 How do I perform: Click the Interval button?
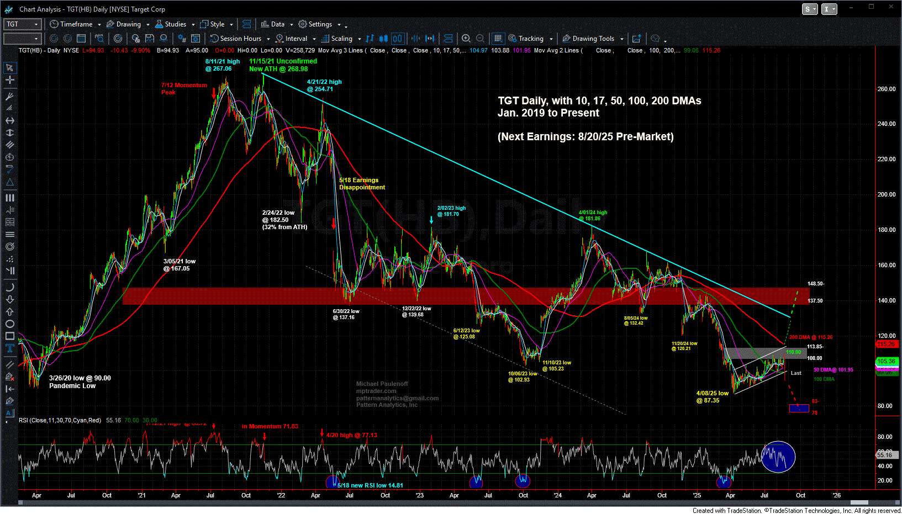coord(292,39)
